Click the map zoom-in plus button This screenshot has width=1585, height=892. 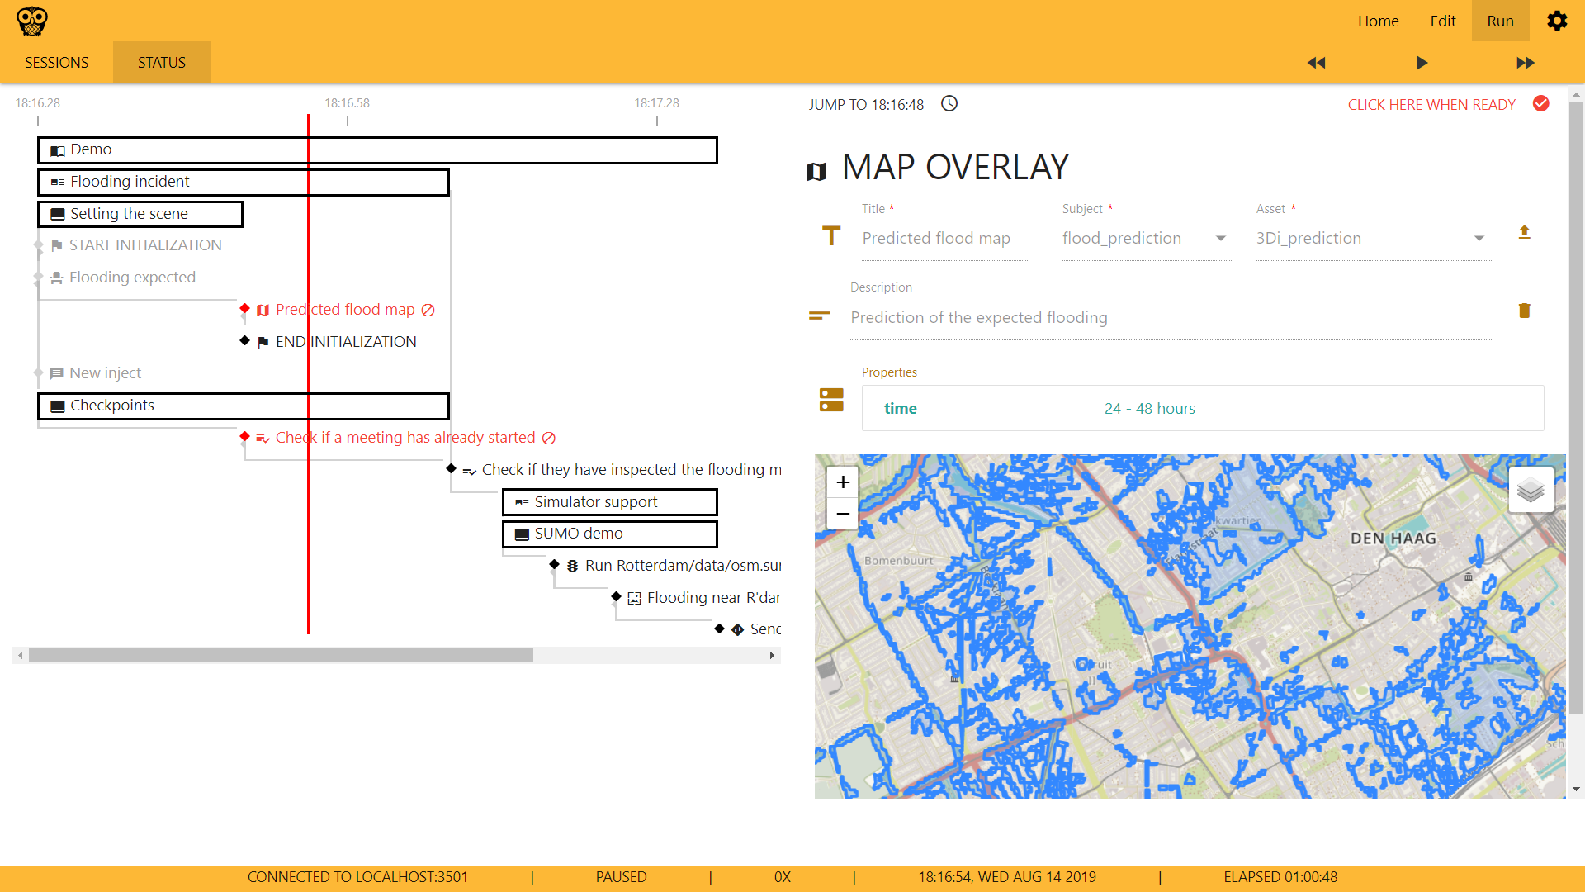[x=843, y=482]
